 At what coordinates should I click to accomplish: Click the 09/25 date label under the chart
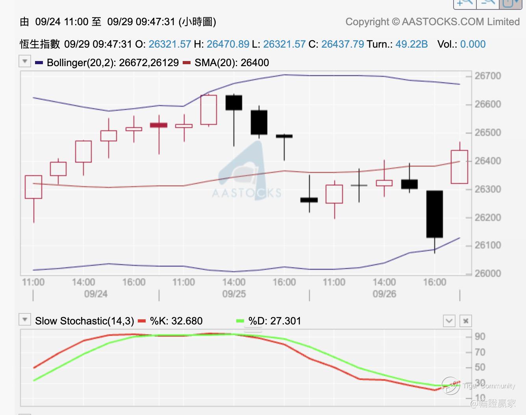pos(234,294)
